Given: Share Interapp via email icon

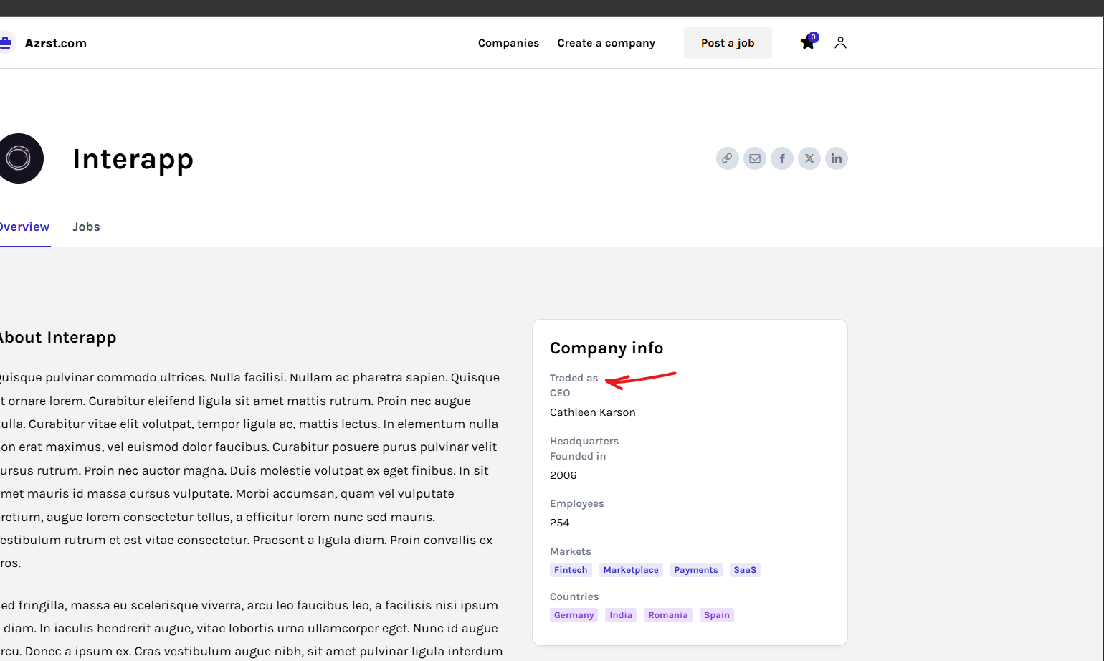Looking at the screenshot, I should [755, 158].
